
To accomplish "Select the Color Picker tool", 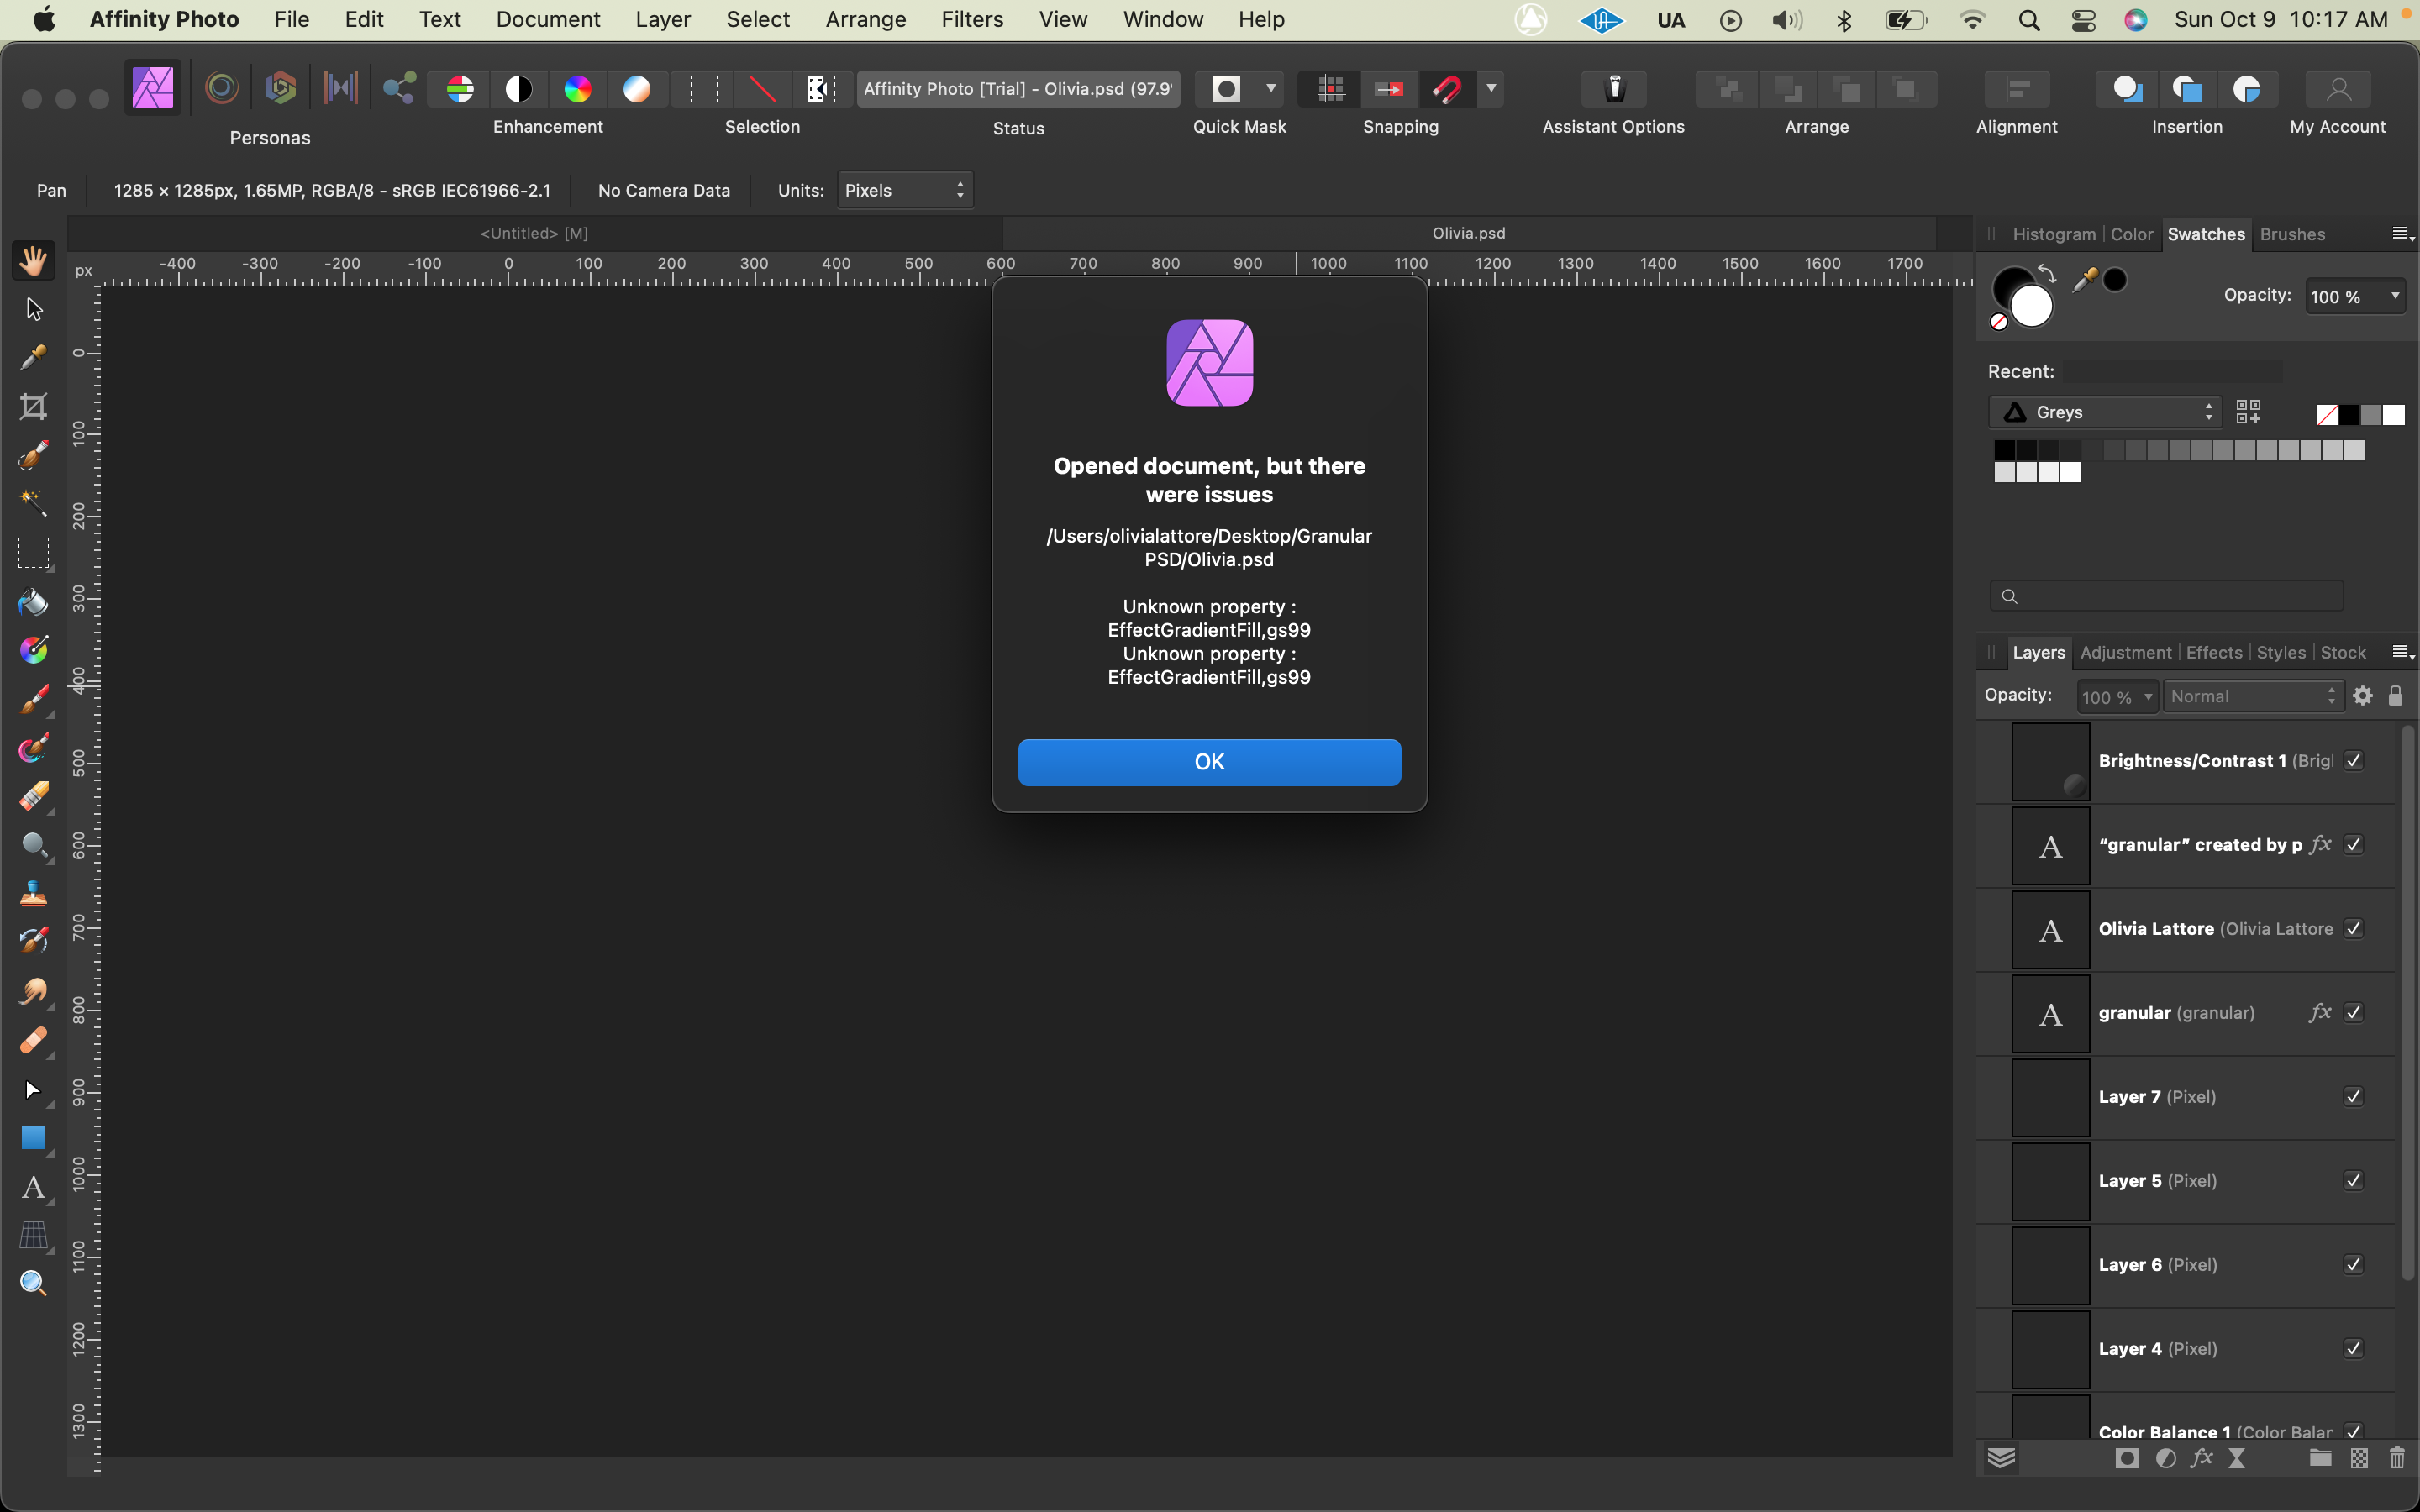I will pyautogui.click(x=33, y=357).
